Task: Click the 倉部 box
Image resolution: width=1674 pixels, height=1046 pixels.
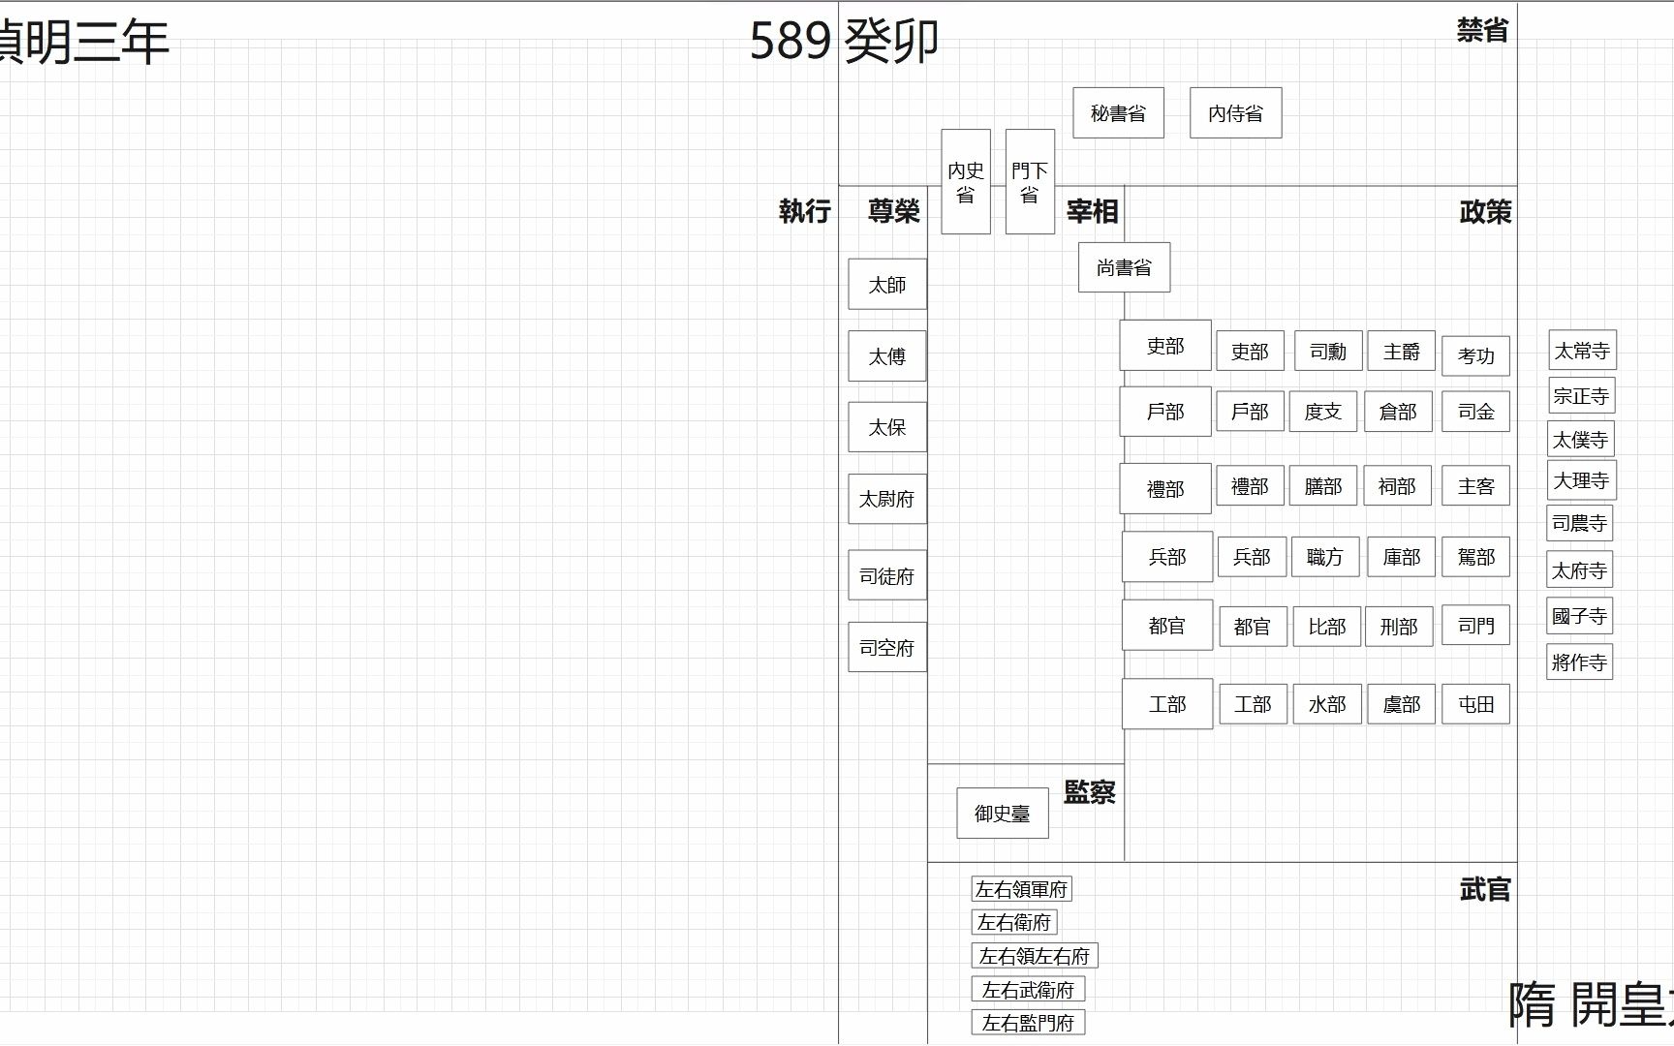Action: point(1398,412)
